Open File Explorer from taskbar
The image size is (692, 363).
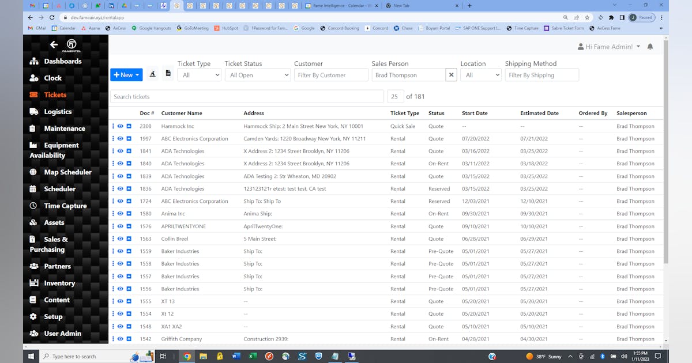pos(204,356)
